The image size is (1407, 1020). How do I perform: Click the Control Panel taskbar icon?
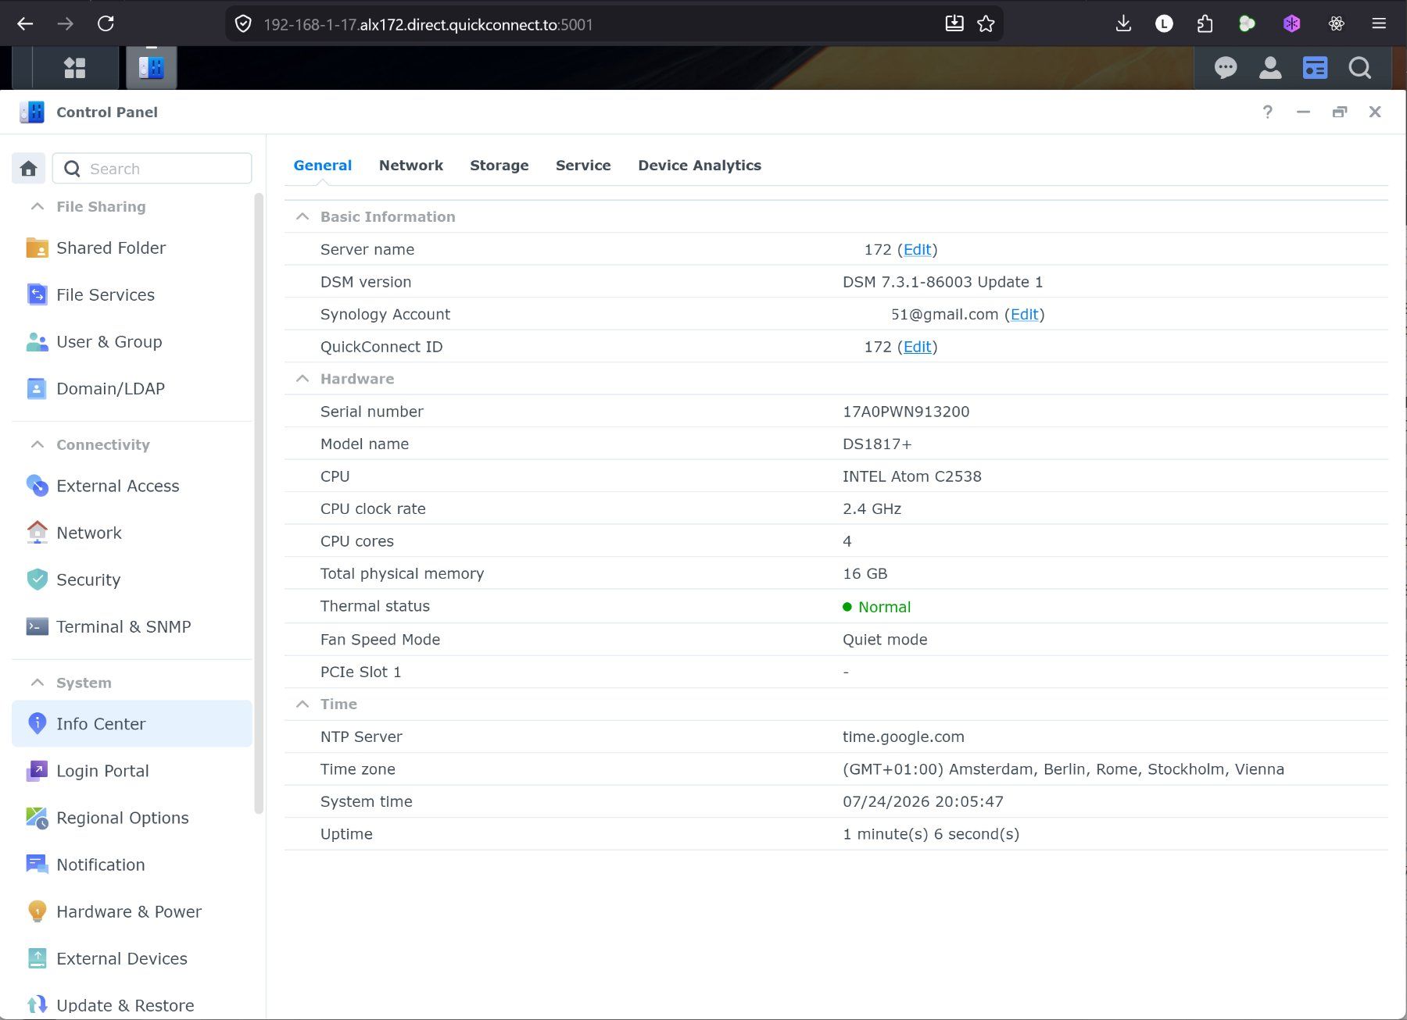coord(152,68)
